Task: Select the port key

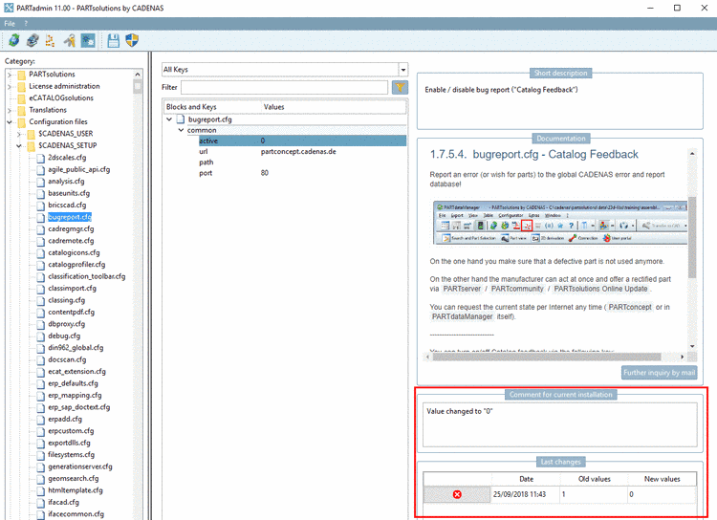Action: coord(206,173)
